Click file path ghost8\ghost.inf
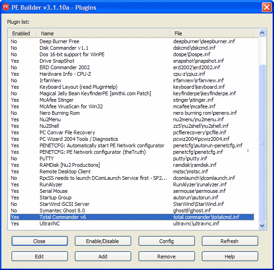 click(x=192, y=211)
